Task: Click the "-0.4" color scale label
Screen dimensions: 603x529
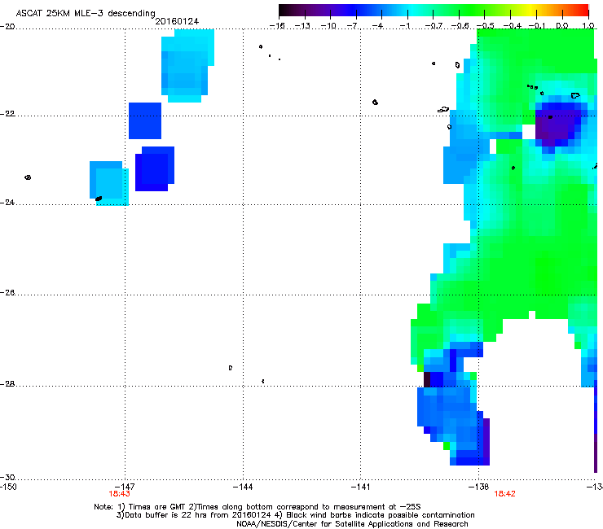Action: click(513, 26)
